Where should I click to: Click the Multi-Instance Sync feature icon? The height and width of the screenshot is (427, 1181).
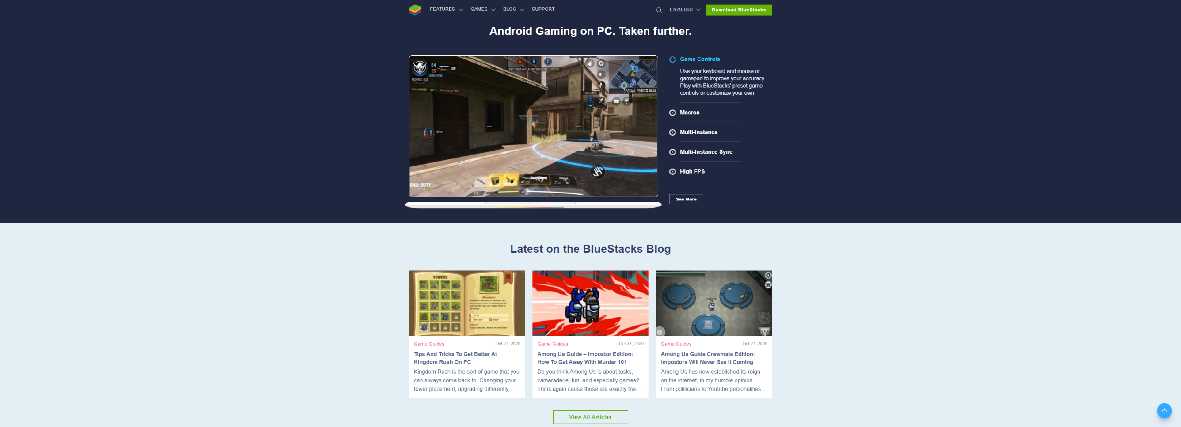672,152
